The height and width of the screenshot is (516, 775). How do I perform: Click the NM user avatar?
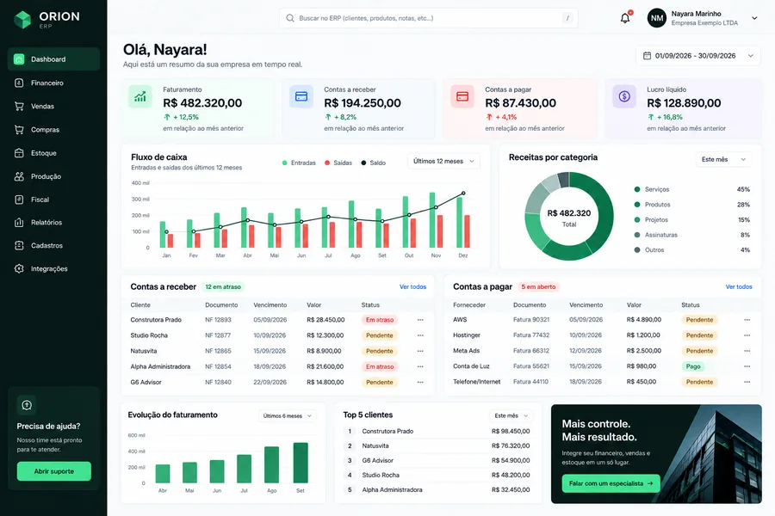[657, 18]
